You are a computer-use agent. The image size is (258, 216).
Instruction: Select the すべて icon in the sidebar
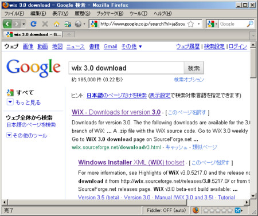coord(10,93)
